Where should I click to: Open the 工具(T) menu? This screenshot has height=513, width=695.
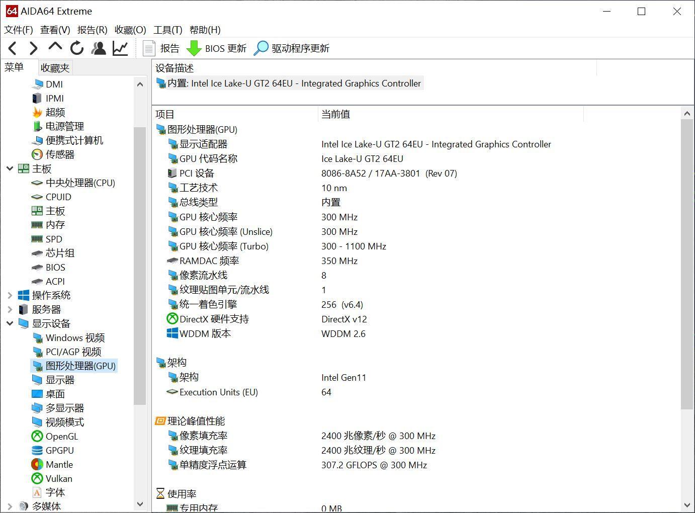point(168,30)
